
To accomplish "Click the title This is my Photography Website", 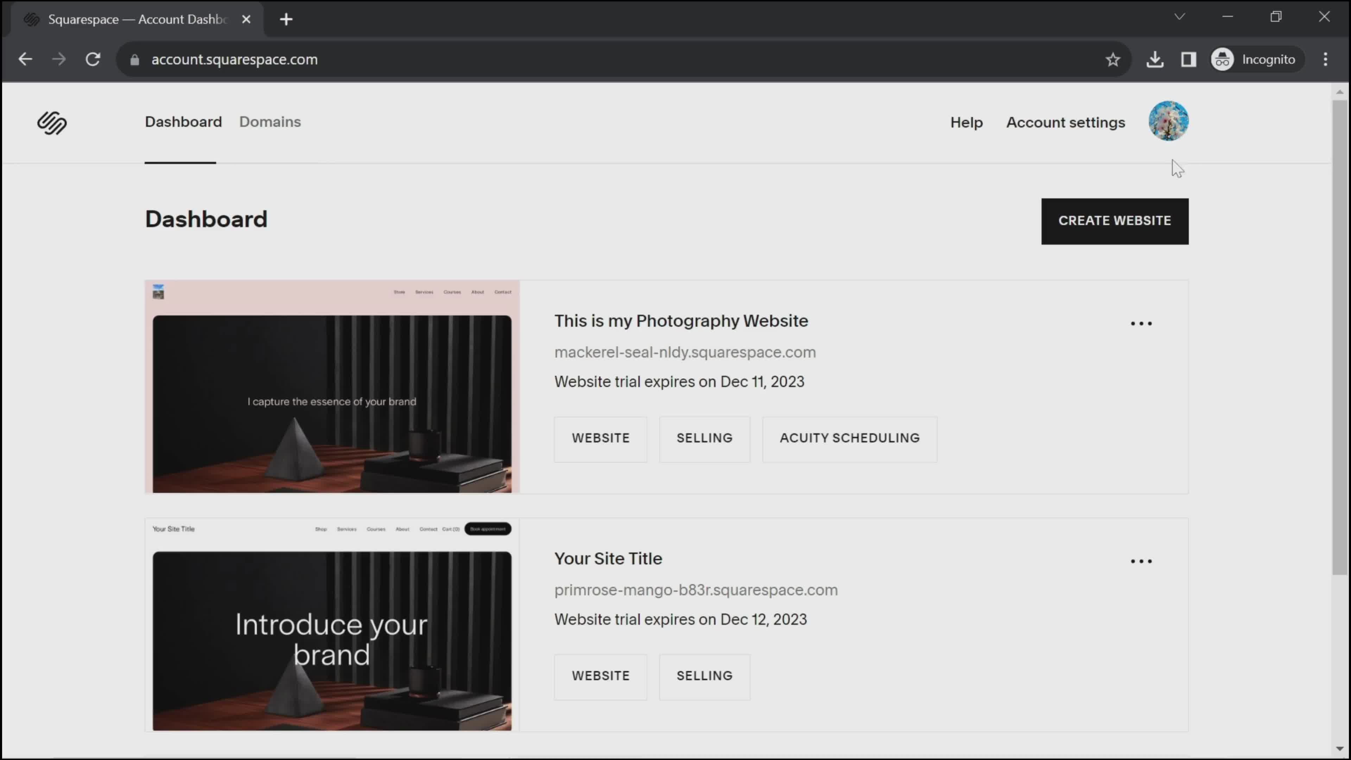I will point(681,321).
